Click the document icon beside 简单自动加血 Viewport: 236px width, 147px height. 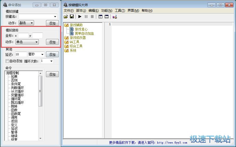coord(72,33)
